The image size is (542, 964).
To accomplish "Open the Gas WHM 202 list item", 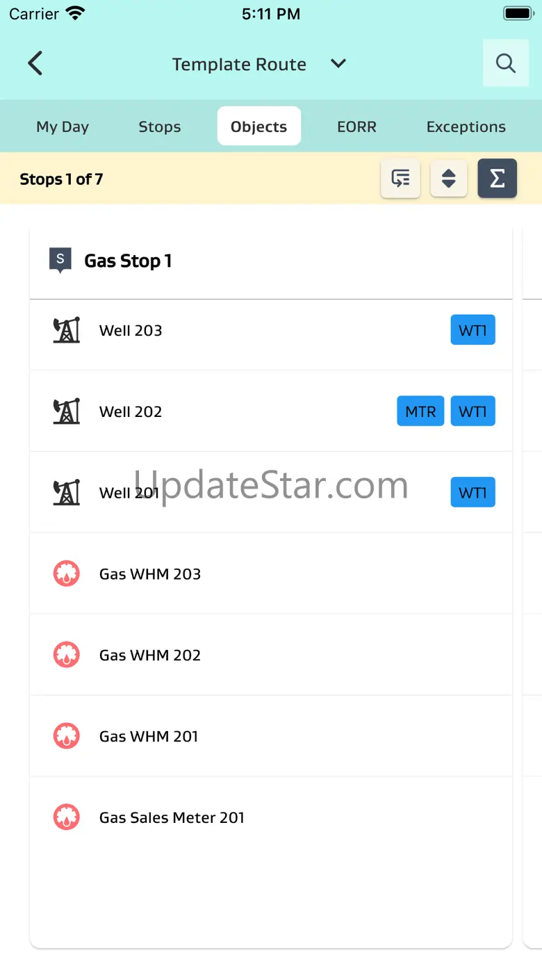I will [x=271, y=655].
